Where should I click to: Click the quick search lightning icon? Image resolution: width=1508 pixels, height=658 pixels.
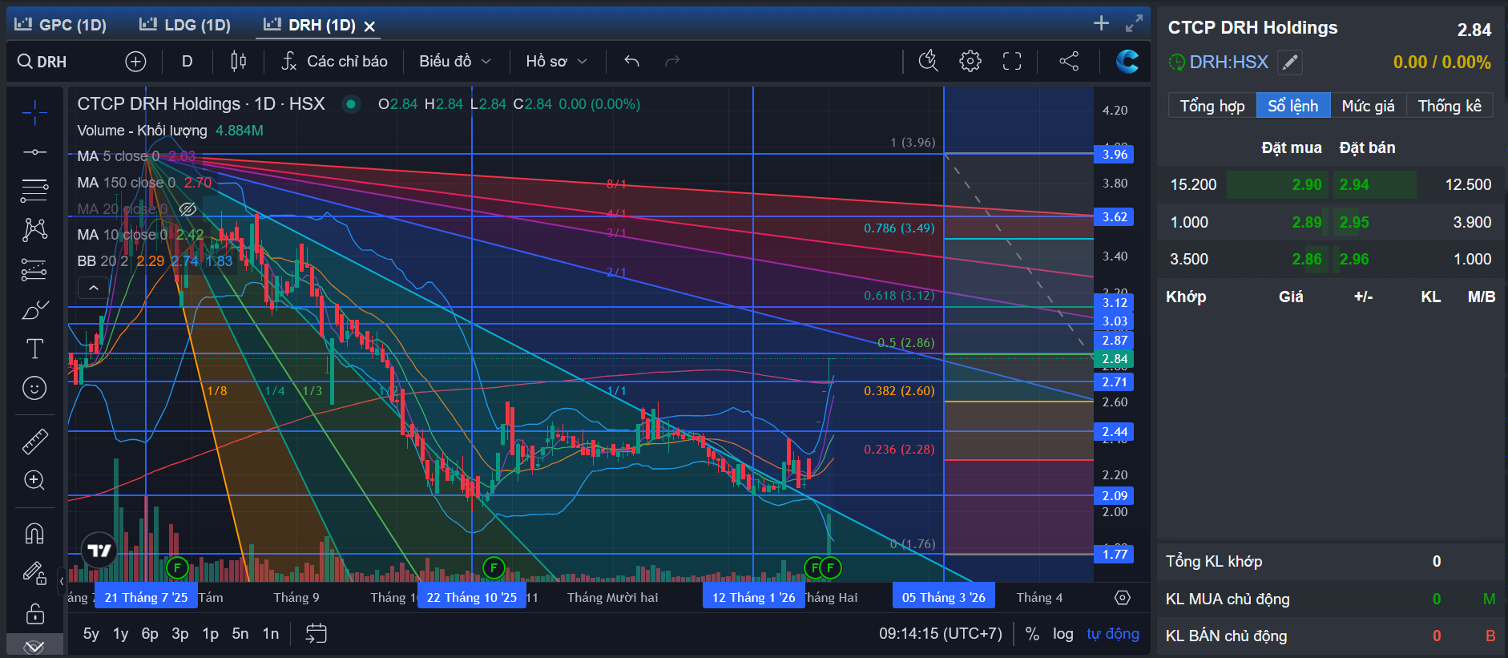coord(928,61)
